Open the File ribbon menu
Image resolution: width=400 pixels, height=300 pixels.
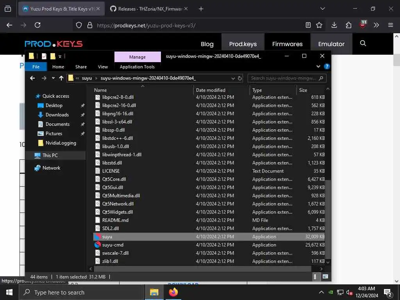(x=36, y=67)
